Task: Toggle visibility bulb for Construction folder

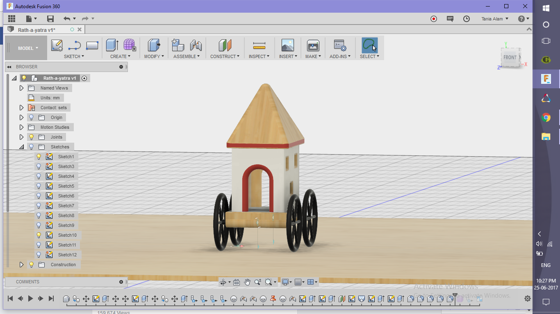Action: (x=31, y=265)
